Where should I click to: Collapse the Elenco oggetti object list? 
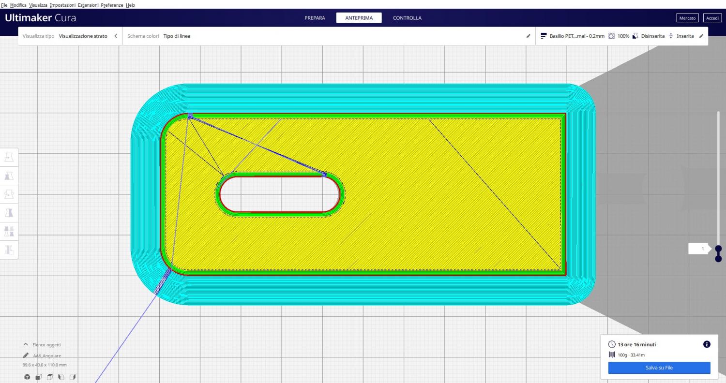click(x=26, y=344)
